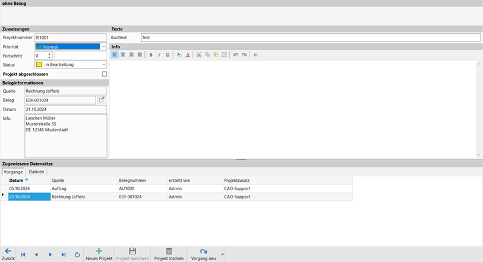Open the font settings icon
This screenshot has width=483, height=262.
(x=179, y=55)
